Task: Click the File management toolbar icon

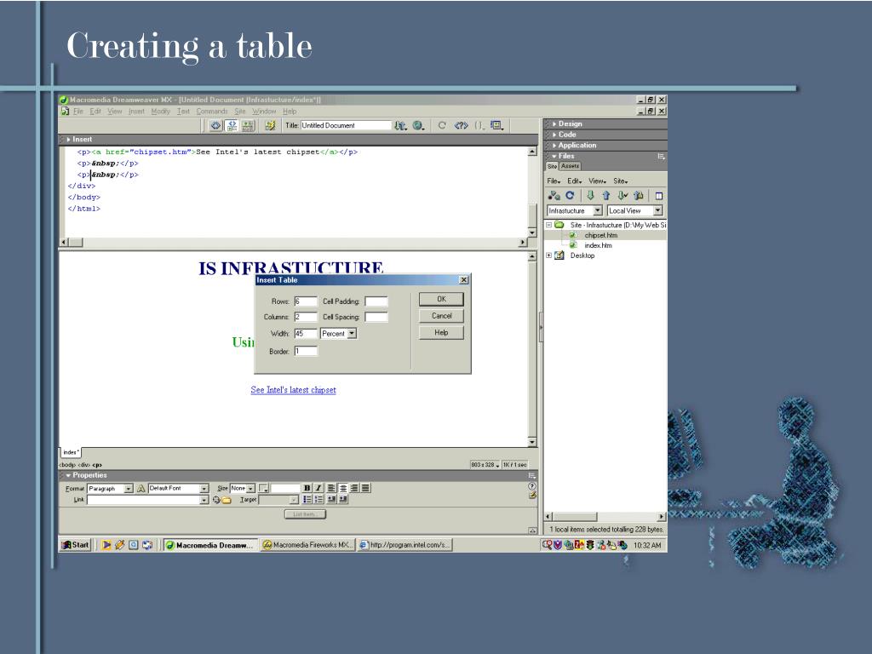Action: pyautogui.click(x=400, y=126)
